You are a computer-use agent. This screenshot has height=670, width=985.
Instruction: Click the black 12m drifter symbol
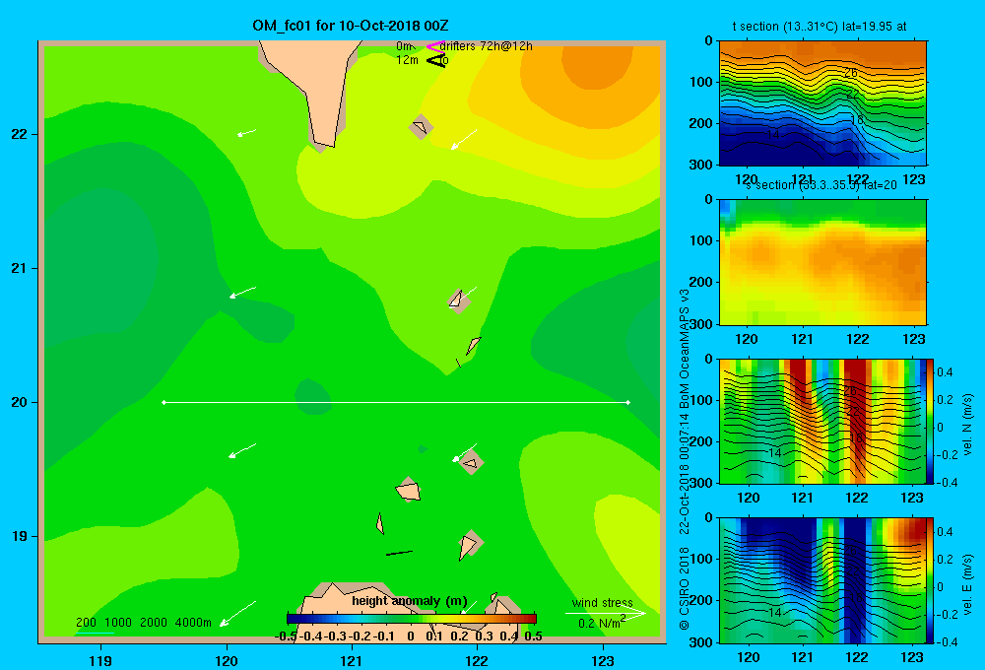click(x=435, y=60)
